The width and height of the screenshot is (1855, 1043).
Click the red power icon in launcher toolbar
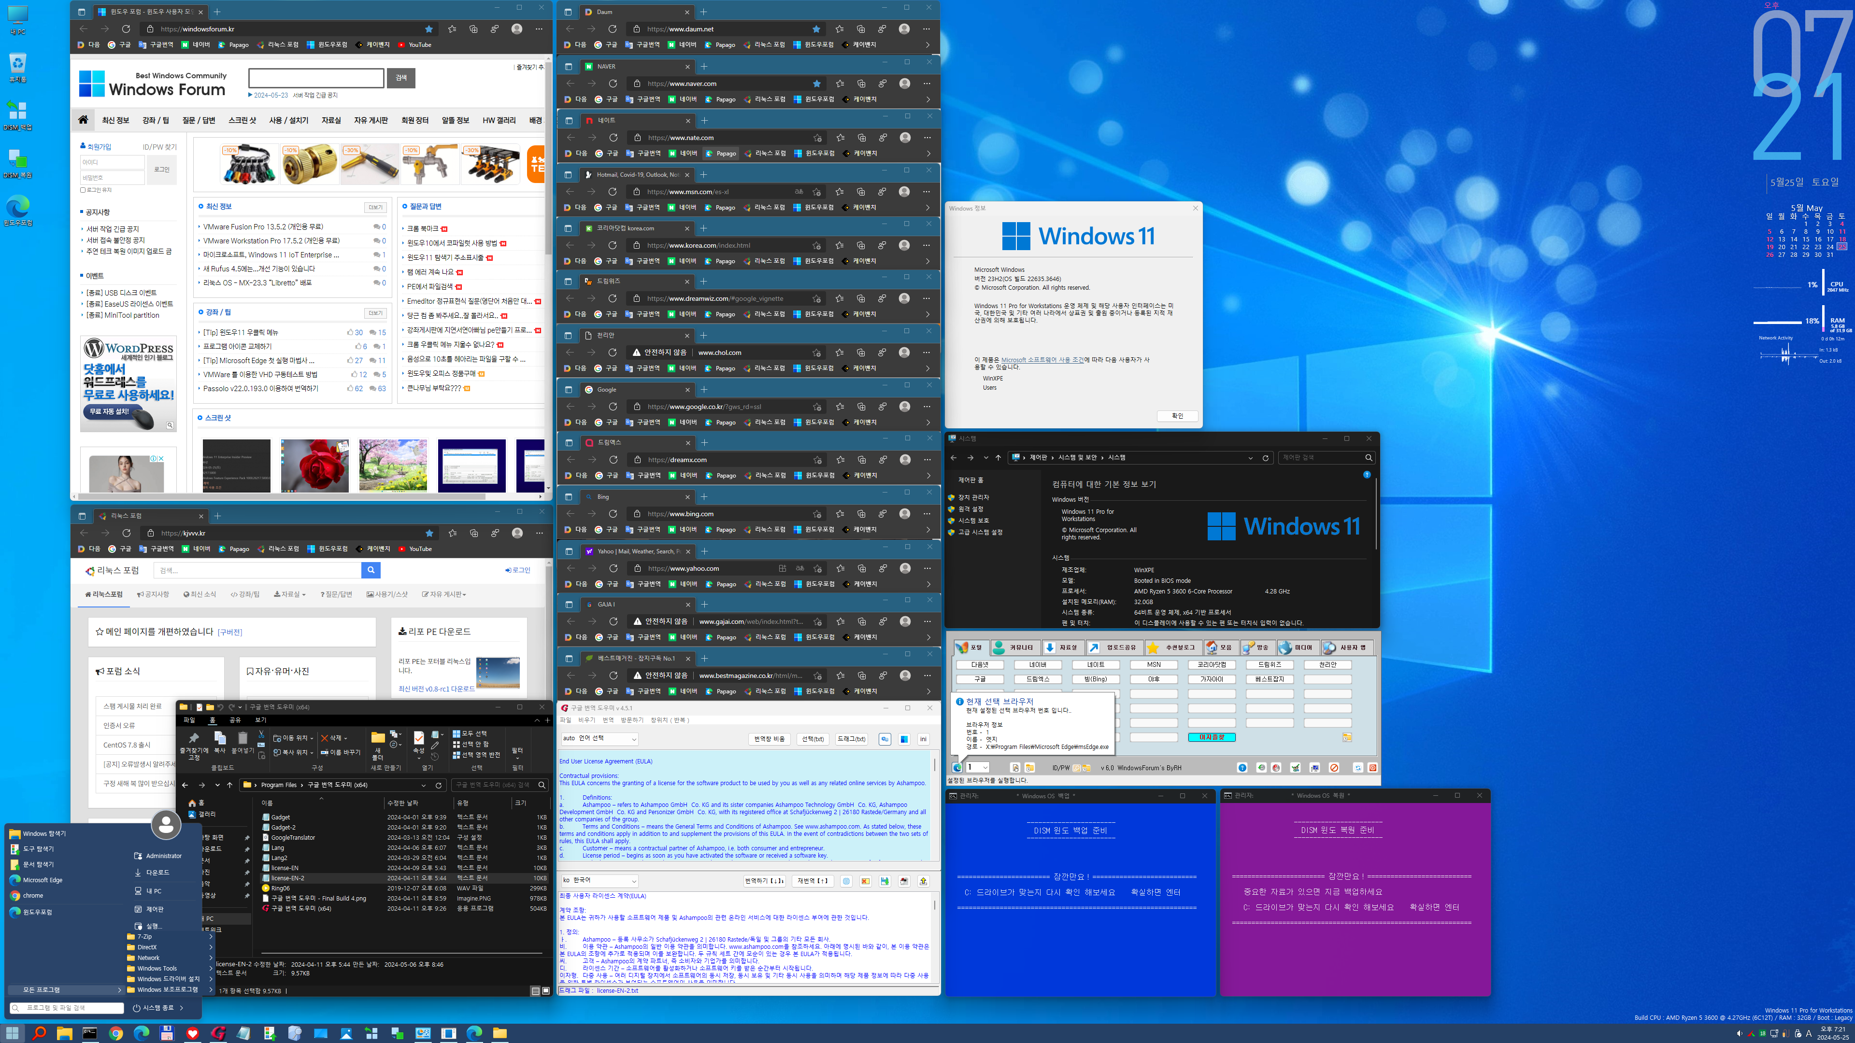click(1372, 767)
